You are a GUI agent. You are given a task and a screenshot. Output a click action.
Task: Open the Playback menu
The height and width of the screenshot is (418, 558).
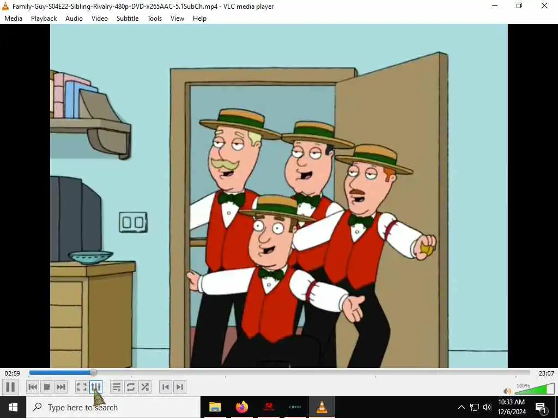tap(44, 19)
